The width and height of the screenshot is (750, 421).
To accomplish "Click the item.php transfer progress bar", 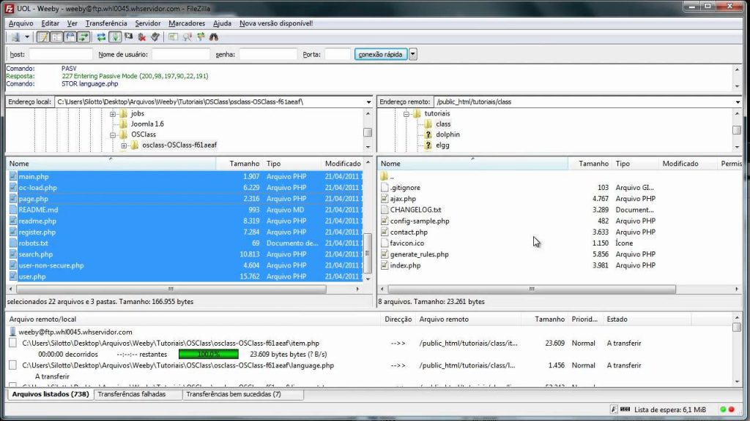I will [x=209, y=354].
